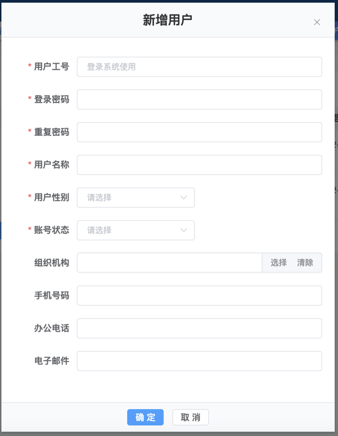
Task: Click the 手机号码 input field
Action: click(200, 296)
